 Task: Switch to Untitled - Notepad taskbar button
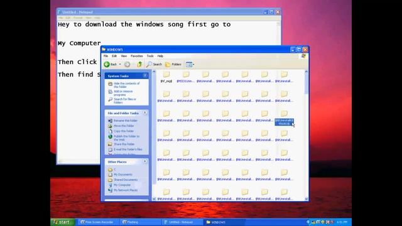coord(182,222)
